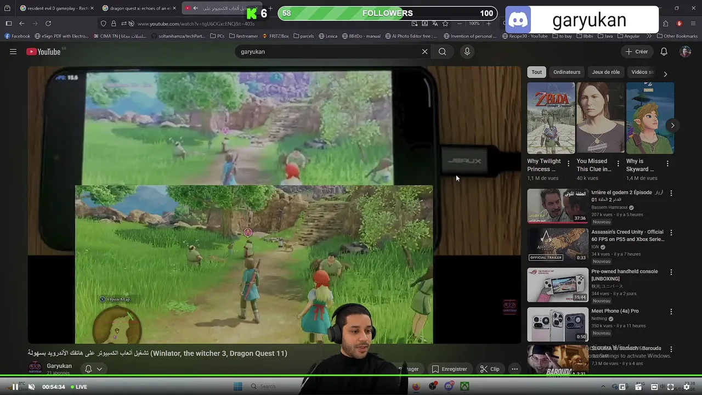702x395 pixels.
Task: Enter fullscreen in the stream player
Action: tap(670, 387)
